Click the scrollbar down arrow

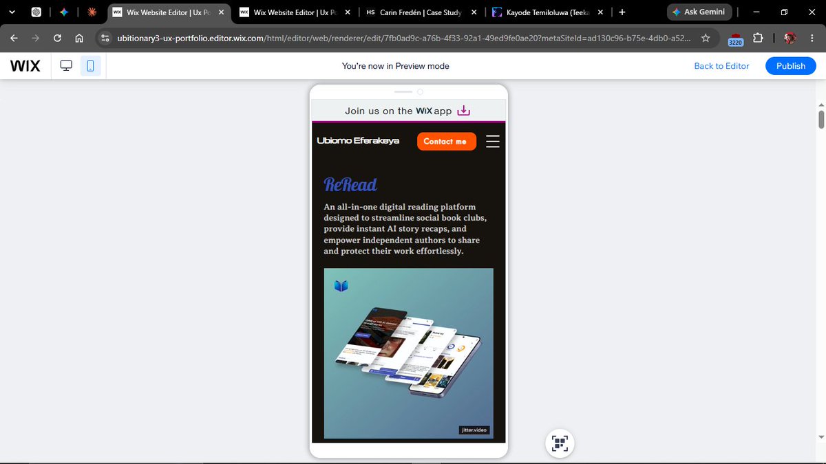(x=820, y=437)
